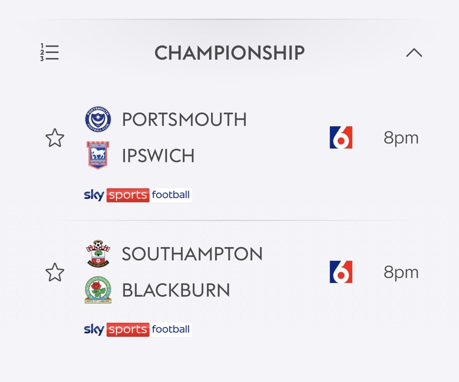Collapse the Championship fixtures section
The height and width of the screenshot is (382, 459).
tap(414, 53)
